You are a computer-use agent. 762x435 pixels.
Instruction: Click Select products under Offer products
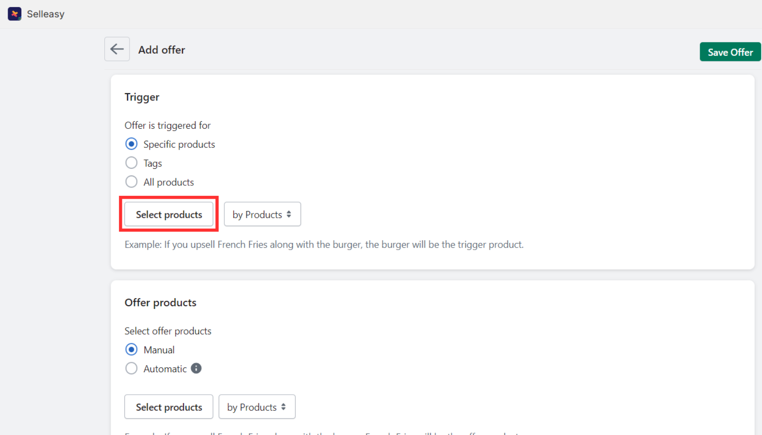point(169,406)
